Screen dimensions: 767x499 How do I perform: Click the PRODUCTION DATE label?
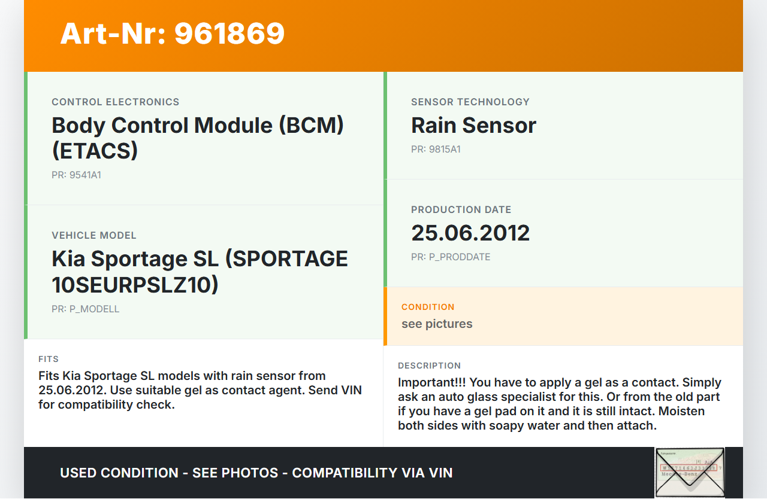click(x=461, y=209)
